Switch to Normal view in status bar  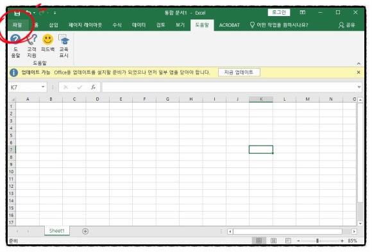click(x=259, y=240)
